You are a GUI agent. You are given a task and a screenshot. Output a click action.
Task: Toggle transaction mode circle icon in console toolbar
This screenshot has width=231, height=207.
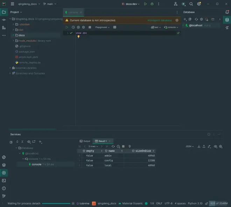point(78,27)
